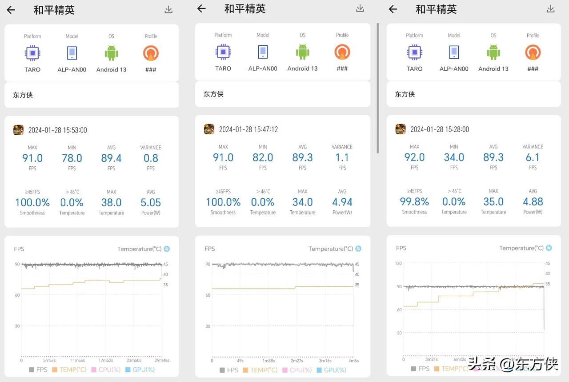Tap orange Profile icon, 15:47:12 report
Viewport: 569px width, 382px height.
tap(342, 52)
